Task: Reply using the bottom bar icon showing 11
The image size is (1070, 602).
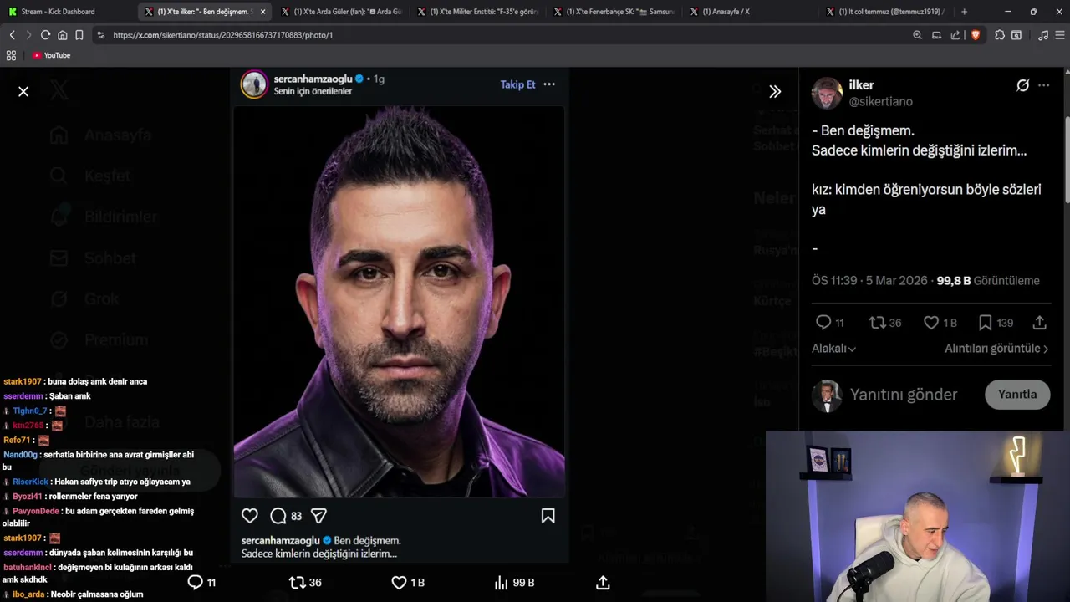Action: [201, 583]
